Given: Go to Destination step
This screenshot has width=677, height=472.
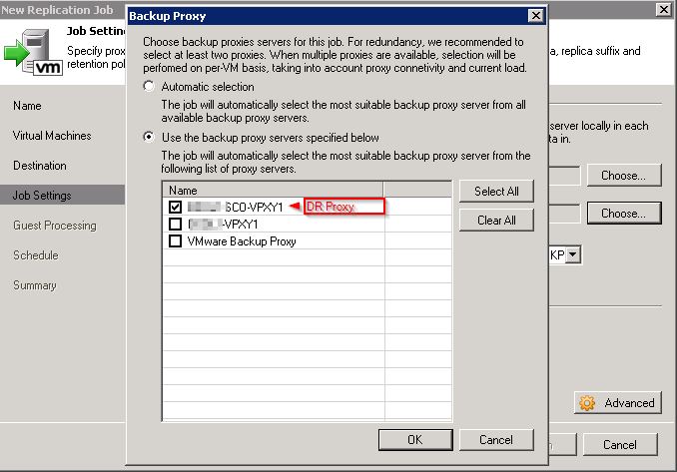Looking at the screenshot, I should (x=40, y=166).
